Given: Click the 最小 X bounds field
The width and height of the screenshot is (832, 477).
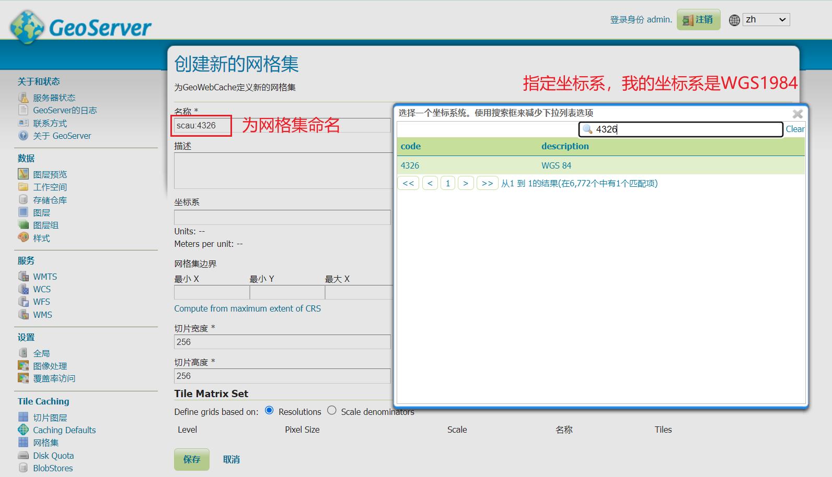Looking at the screenshot, I should 212,292.
